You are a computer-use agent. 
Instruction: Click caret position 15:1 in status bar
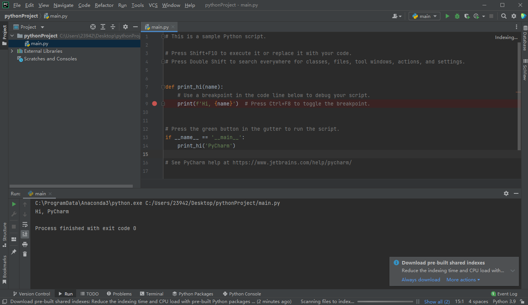tap(459, 302)
